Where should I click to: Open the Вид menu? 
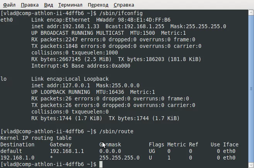[x=48, y=6]
